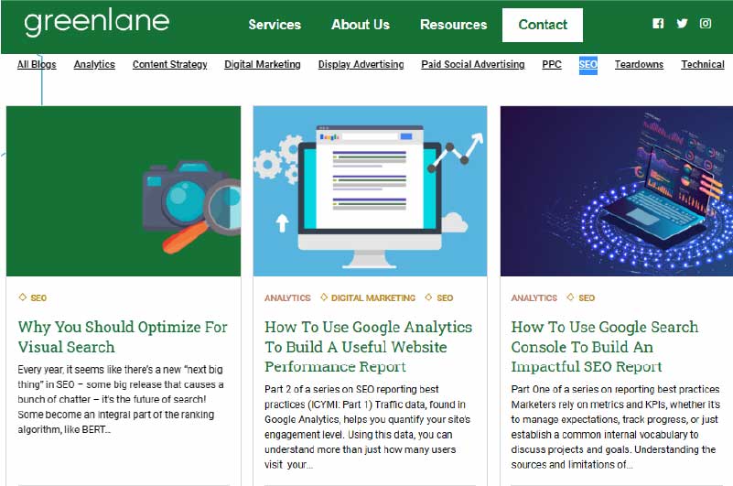The width and height of the screenshot is (733, 486).
Task: Click excerpt starting 'Every year, it seems'
Action: (121, 399)
